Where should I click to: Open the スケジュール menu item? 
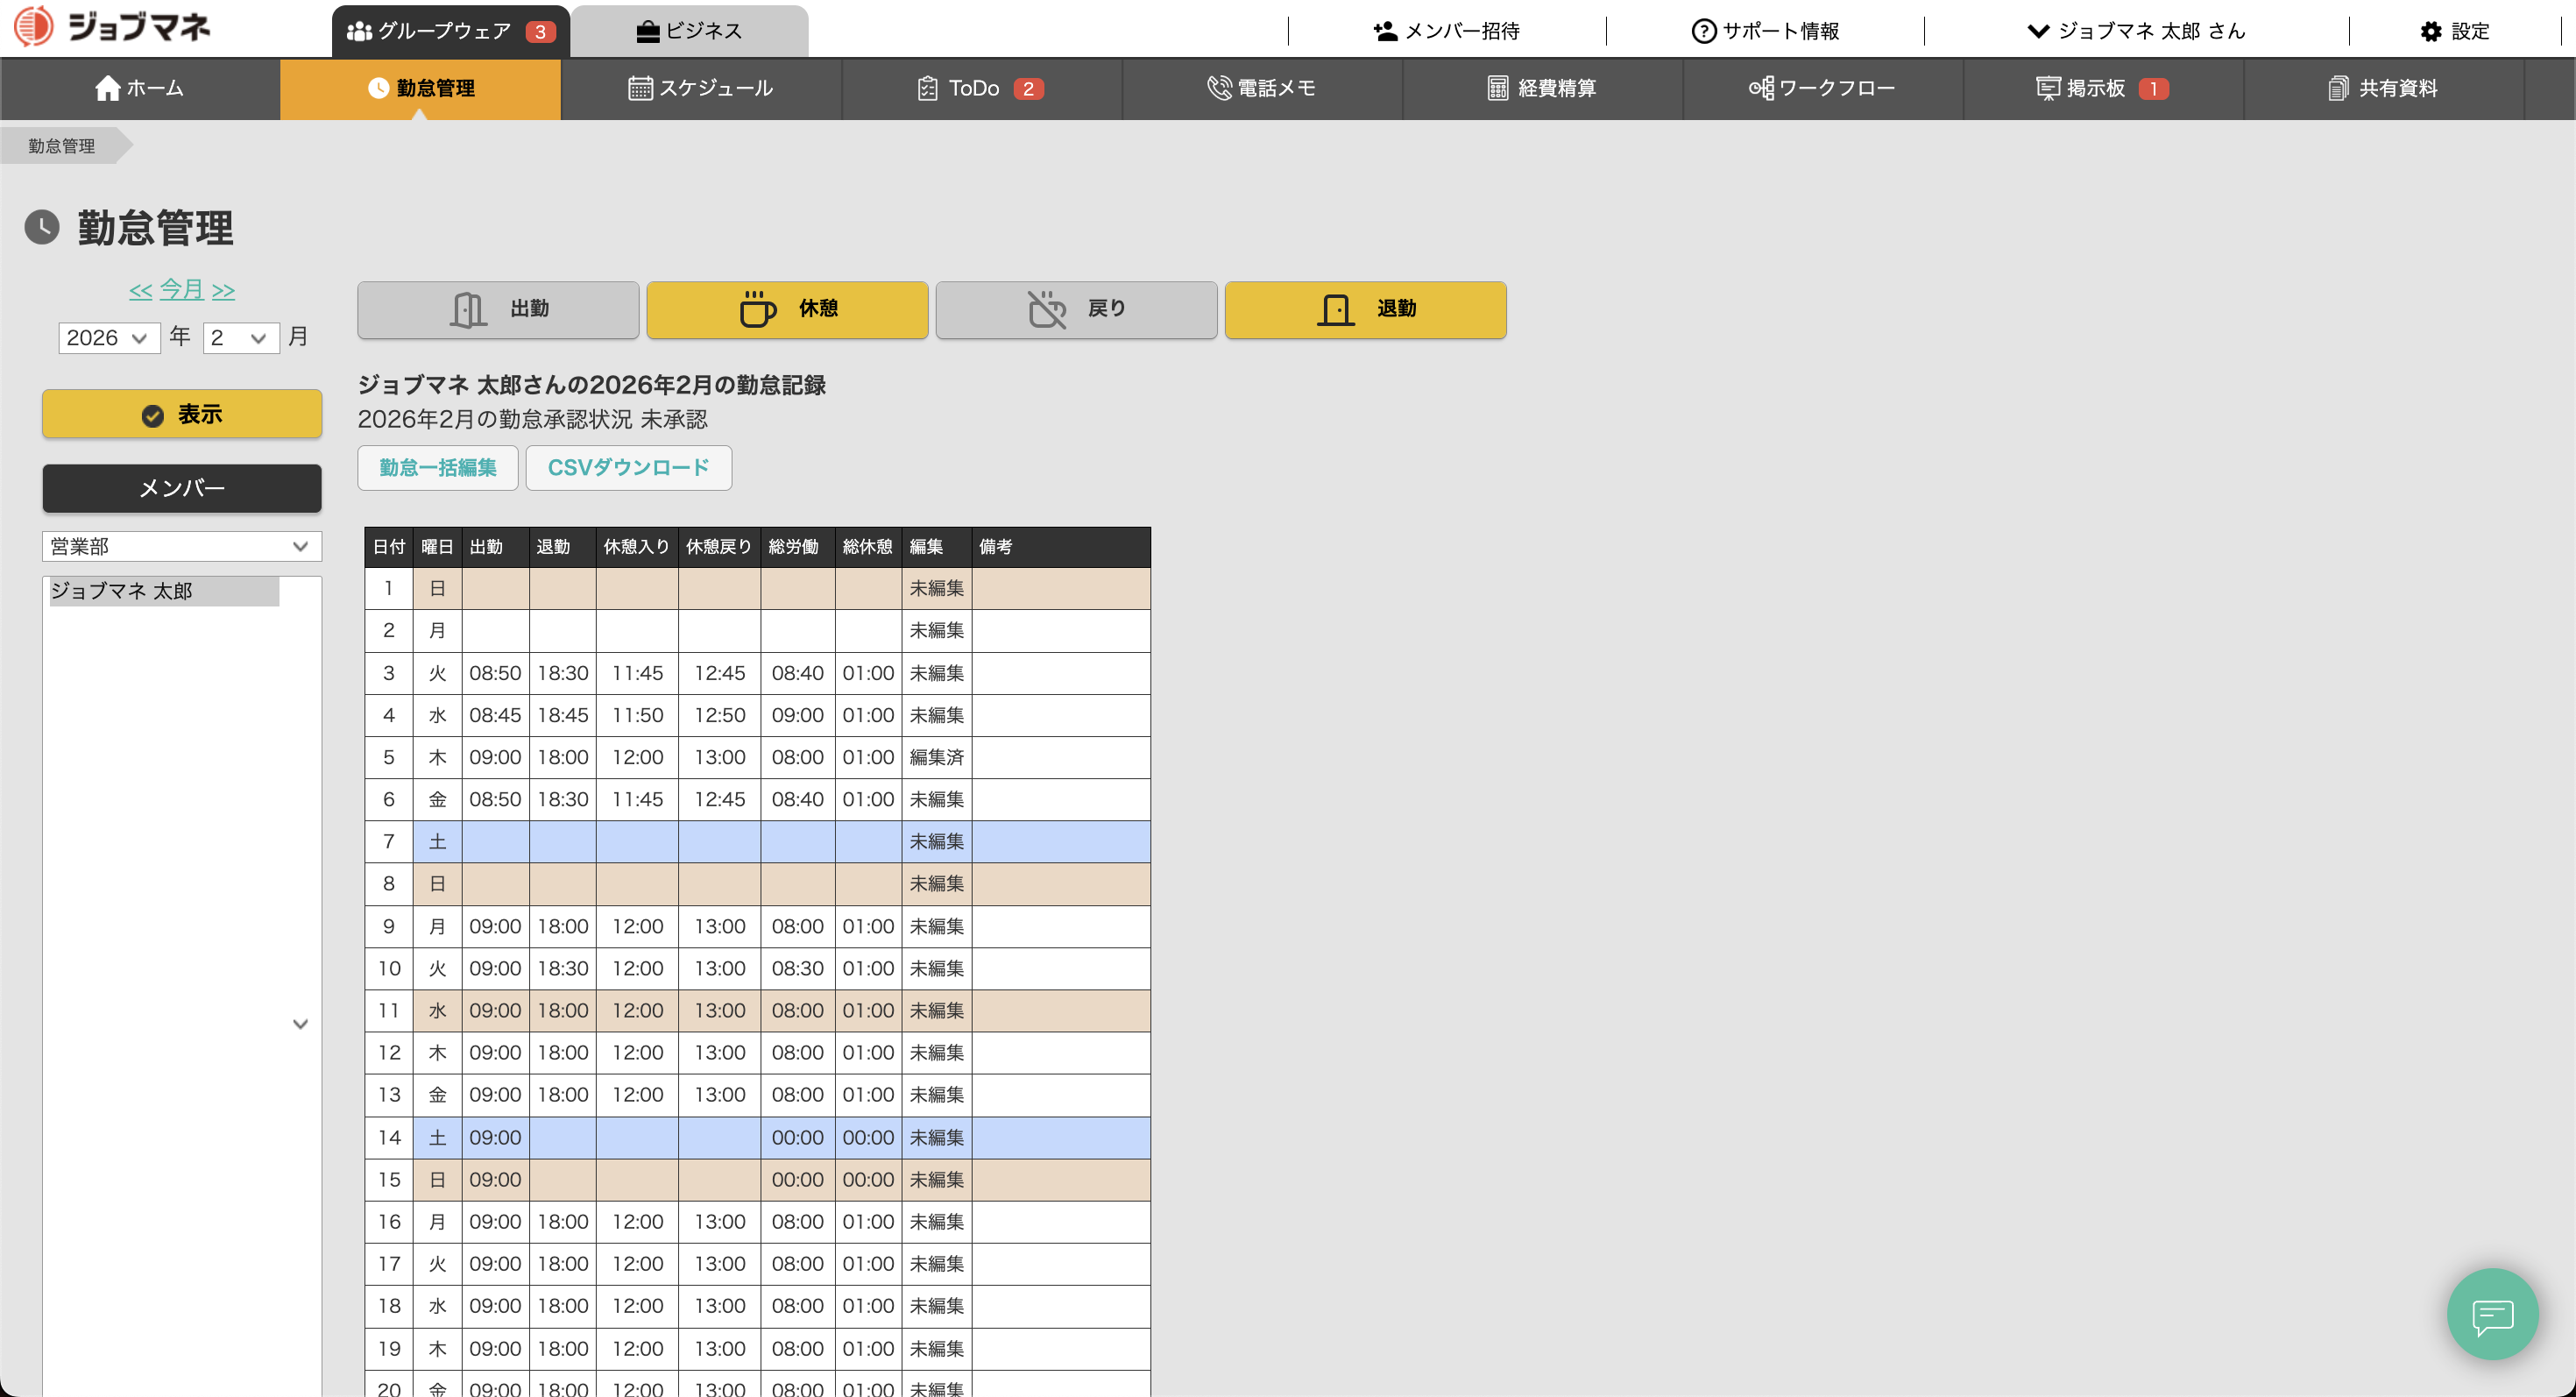click(x=701, y=88)
